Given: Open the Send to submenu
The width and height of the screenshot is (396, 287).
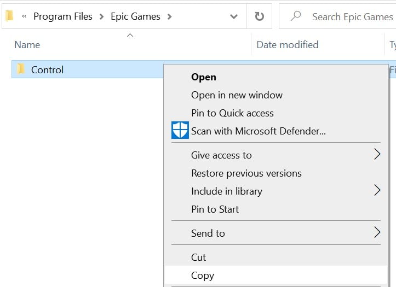Looking at the screenshot, I should (x=276, y=233).
